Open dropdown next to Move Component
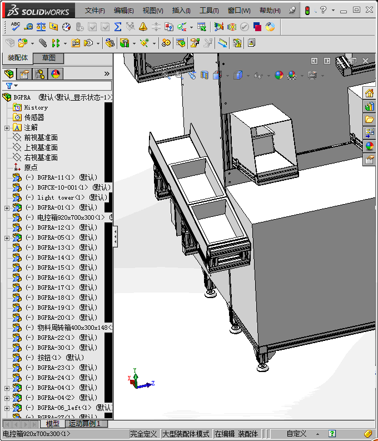This screenshot has width=378, height=441. coord(98,43)
